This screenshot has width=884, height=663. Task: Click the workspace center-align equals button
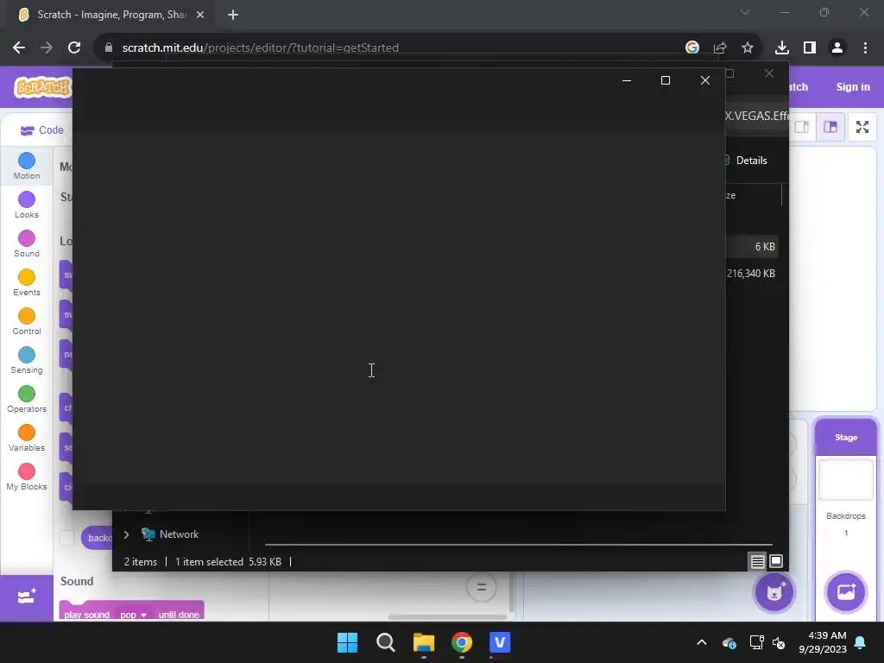tap(482, 587)
